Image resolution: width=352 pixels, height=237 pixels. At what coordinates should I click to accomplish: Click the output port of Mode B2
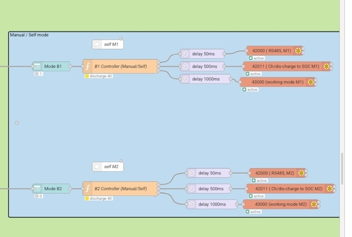click(70, 189)
